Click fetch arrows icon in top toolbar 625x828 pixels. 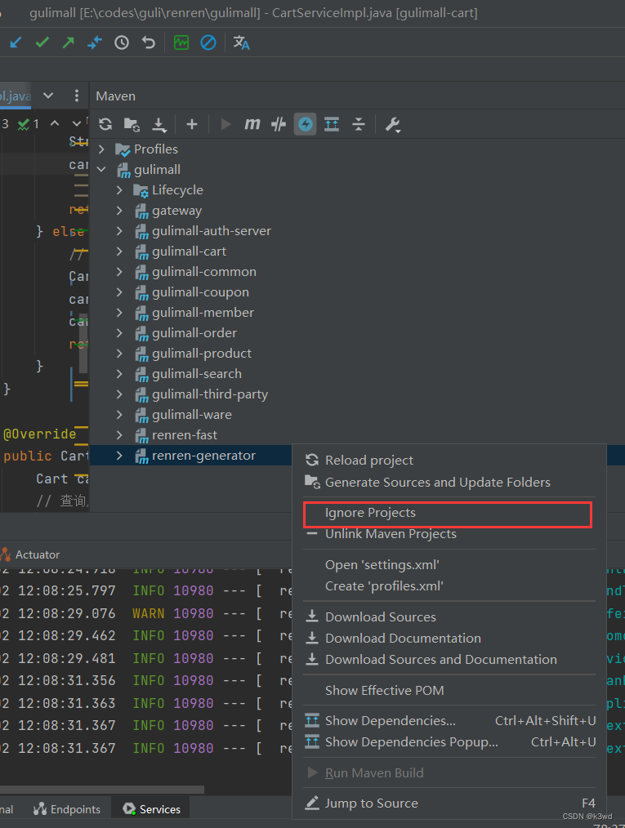point(95,42)
